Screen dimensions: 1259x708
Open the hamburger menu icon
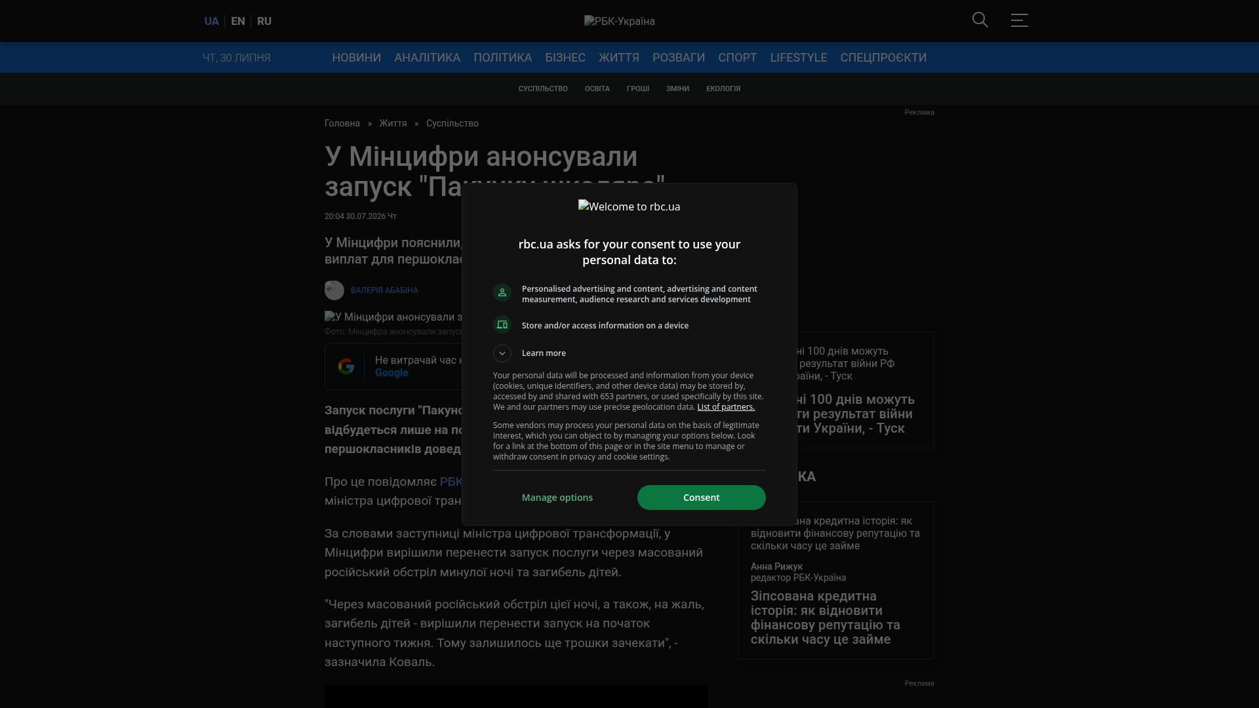[1019, 20]
